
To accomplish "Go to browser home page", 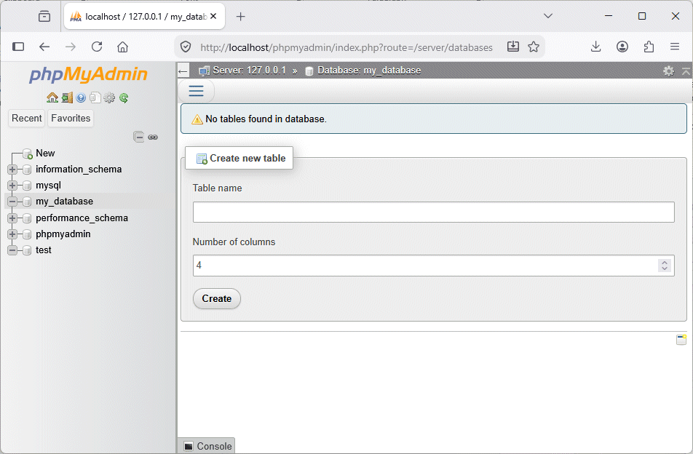I will point(123,47).
